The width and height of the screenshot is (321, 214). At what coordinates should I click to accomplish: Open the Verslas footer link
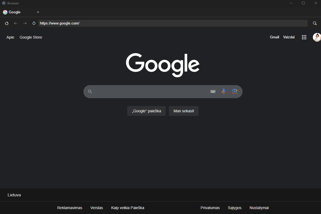pyautogui.click(x=97, y=208)
